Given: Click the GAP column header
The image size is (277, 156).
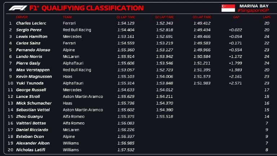Looking at the screenshot, I should click(x=236, y=17).
